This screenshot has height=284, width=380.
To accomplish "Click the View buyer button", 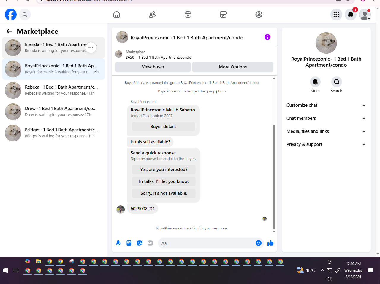I will [153, 67].
